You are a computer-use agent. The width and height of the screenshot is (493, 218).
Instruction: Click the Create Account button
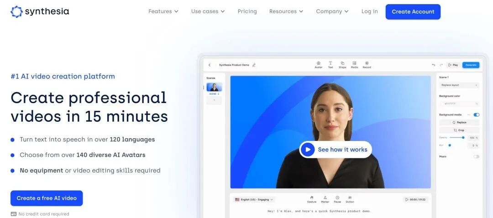pos(413,11)
